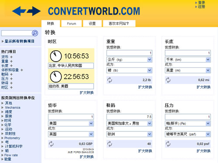Screen dimensions: 218x163
Task: Click 扩大转换 link under 时区
Action: point(87,93)
